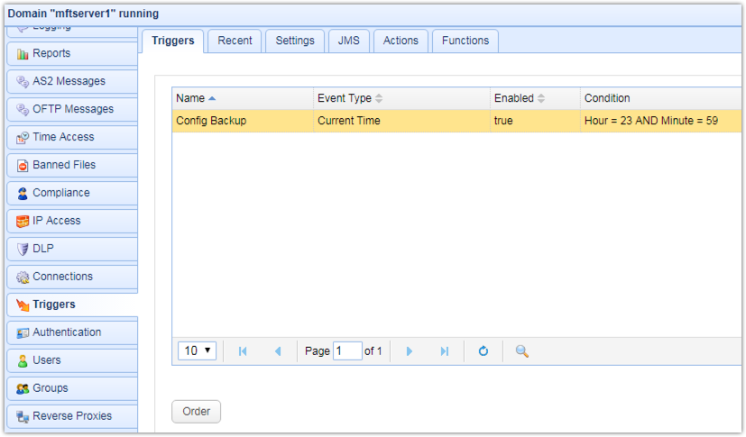Click the AS2 Messages icon

23,82
